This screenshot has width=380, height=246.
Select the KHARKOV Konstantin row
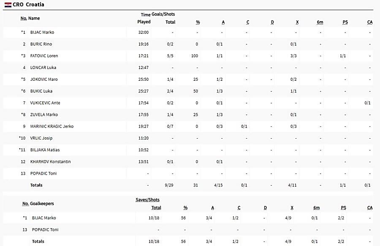[x=188, y=162]
